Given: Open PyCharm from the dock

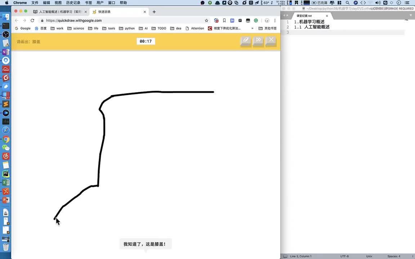Looking at the screenshot, I should point(6,174).
